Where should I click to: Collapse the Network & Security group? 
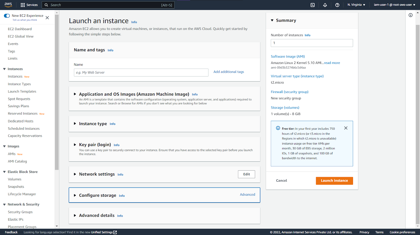pos(4,205)
